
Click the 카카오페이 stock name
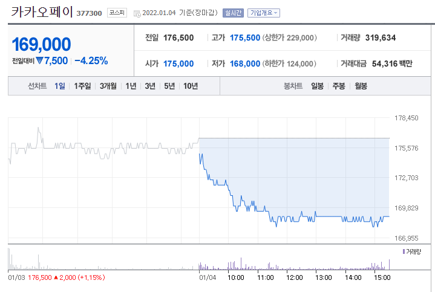tap(42, 12)
